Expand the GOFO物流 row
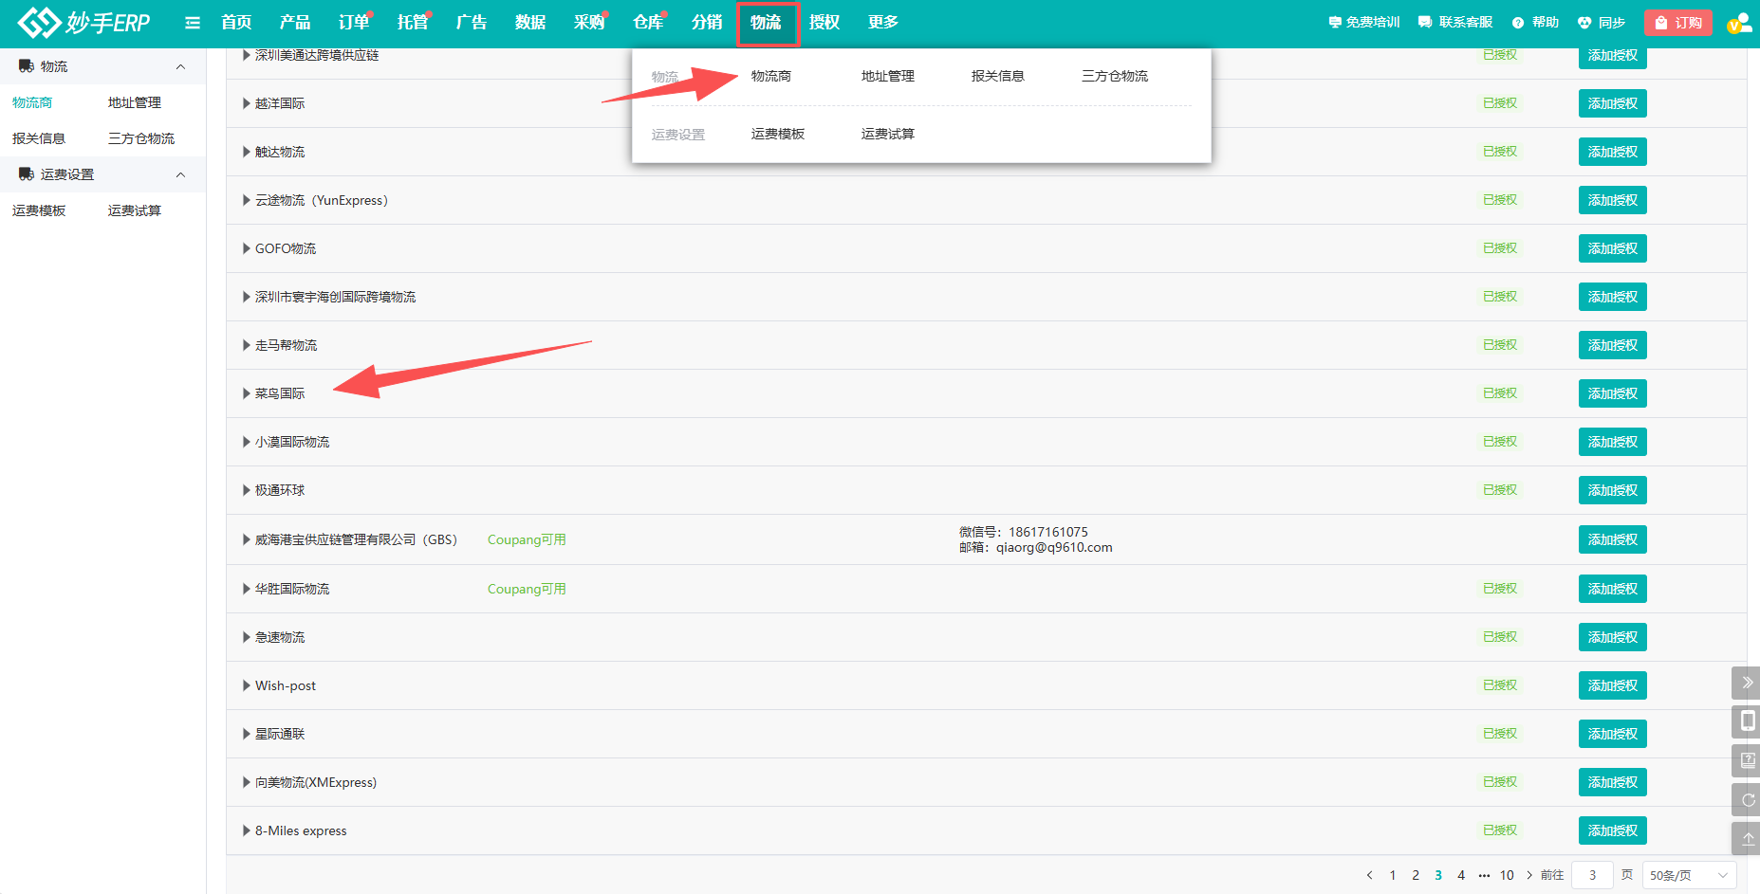1760x894 pixels. click(247, 248)
